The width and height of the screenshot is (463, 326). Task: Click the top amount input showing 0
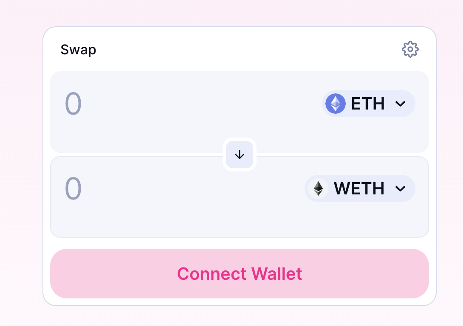[127, 103]
